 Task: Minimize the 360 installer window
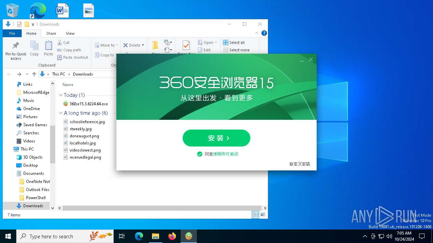[x=302, y=60]
